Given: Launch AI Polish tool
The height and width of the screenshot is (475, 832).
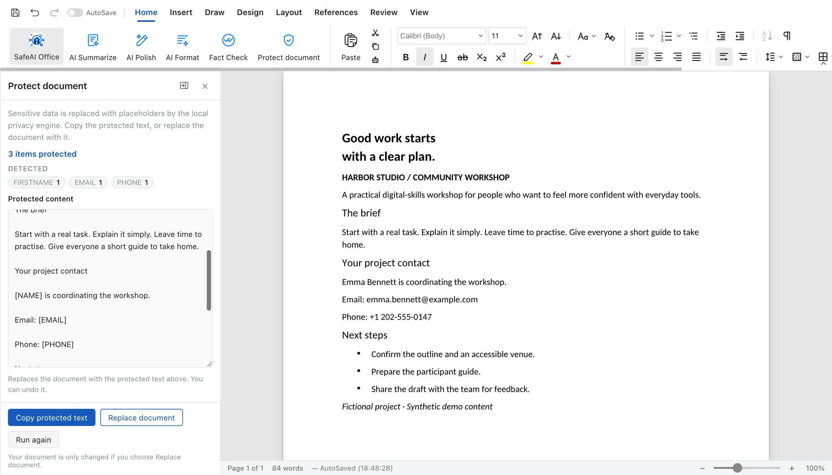Looking at the screenshot, I should click(x=141, y=46).
